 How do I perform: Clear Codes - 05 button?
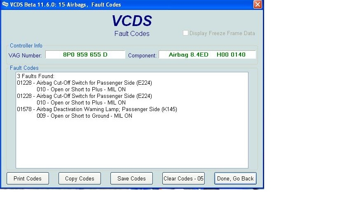[x=183, y=178]
